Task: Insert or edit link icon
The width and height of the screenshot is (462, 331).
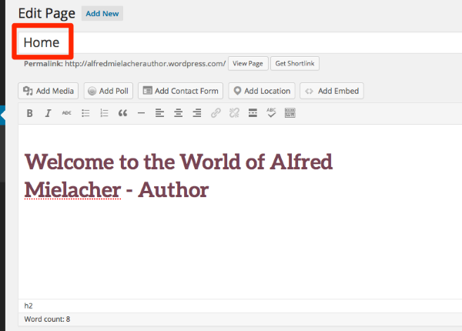Action: coord(216,113)
